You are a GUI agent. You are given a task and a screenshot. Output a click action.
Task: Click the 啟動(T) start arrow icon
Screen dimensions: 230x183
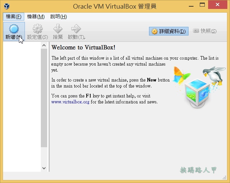[76, 29]
